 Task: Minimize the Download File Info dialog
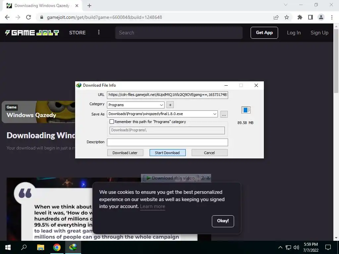point(226,85)
